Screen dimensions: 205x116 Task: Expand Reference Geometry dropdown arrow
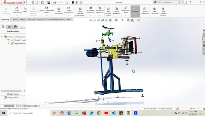pos(99,16)
